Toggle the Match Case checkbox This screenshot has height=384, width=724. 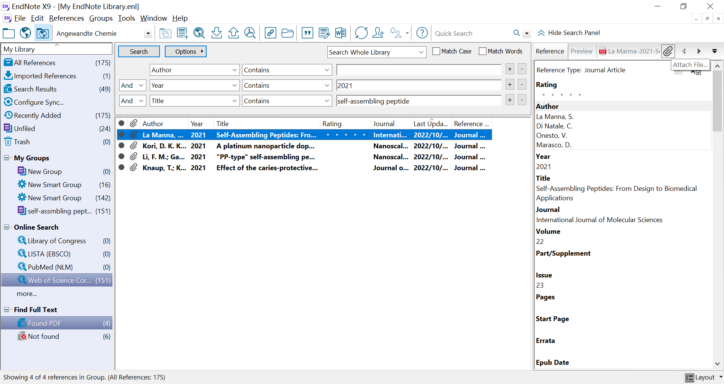click(x=436, y=51)
